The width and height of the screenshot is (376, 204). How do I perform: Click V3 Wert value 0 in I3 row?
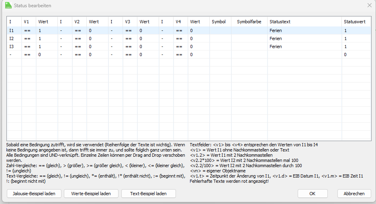click(148, 46)
